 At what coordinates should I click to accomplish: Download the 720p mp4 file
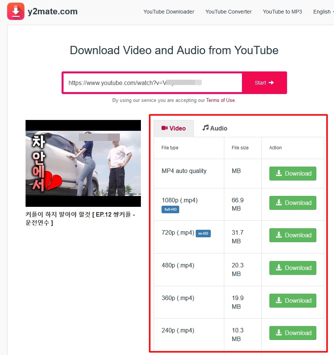[x=293, y=235]
